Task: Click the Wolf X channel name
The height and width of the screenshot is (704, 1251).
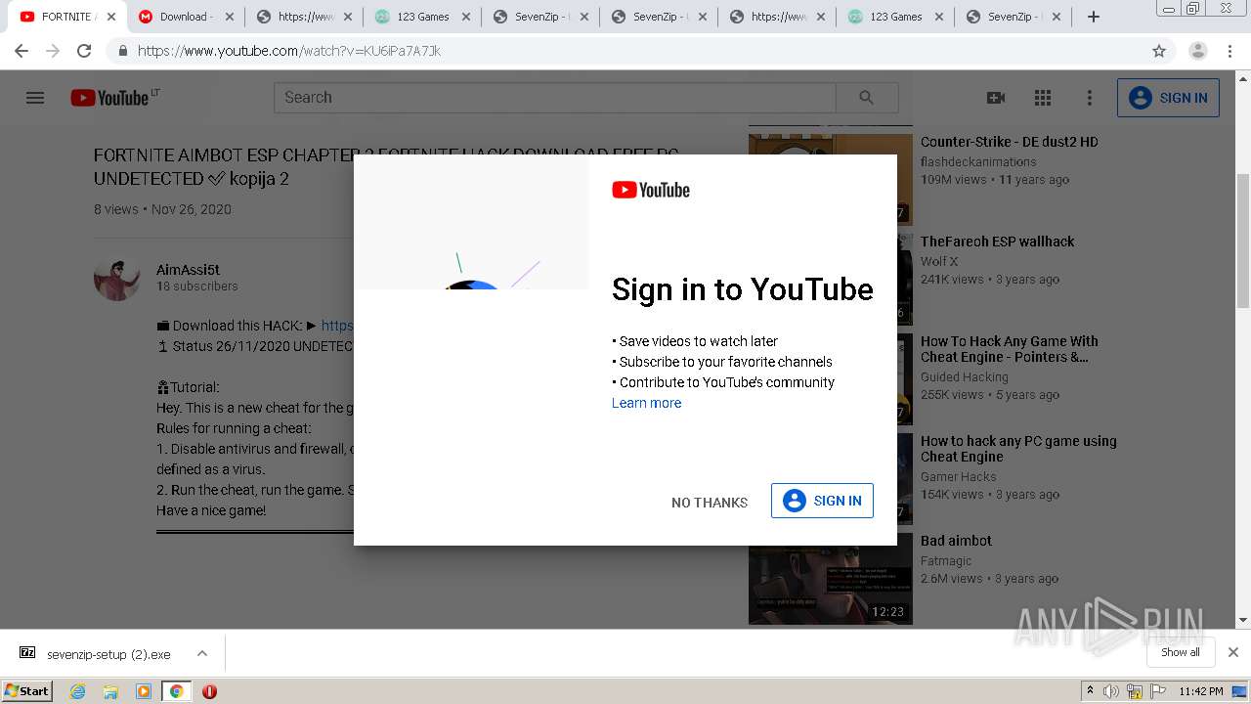Action: (939, 262)
